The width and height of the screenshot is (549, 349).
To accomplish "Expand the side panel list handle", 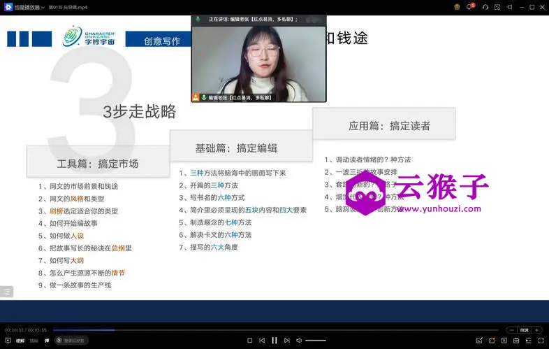I will (x=7, y=292).
